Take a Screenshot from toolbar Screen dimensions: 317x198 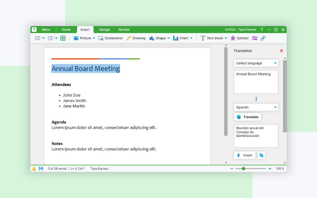(110, 38)
